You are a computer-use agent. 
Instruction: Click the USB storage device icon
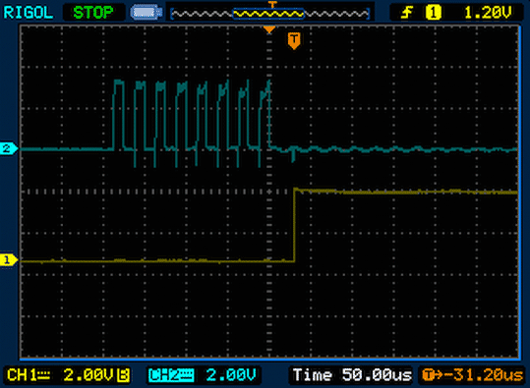[147, 13]
